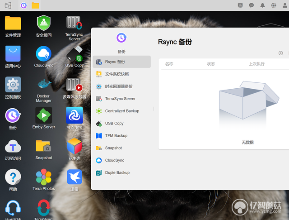Select Snapshot in sidebar
This screenshot has width=289, height=220.
[x=121, y=148]
